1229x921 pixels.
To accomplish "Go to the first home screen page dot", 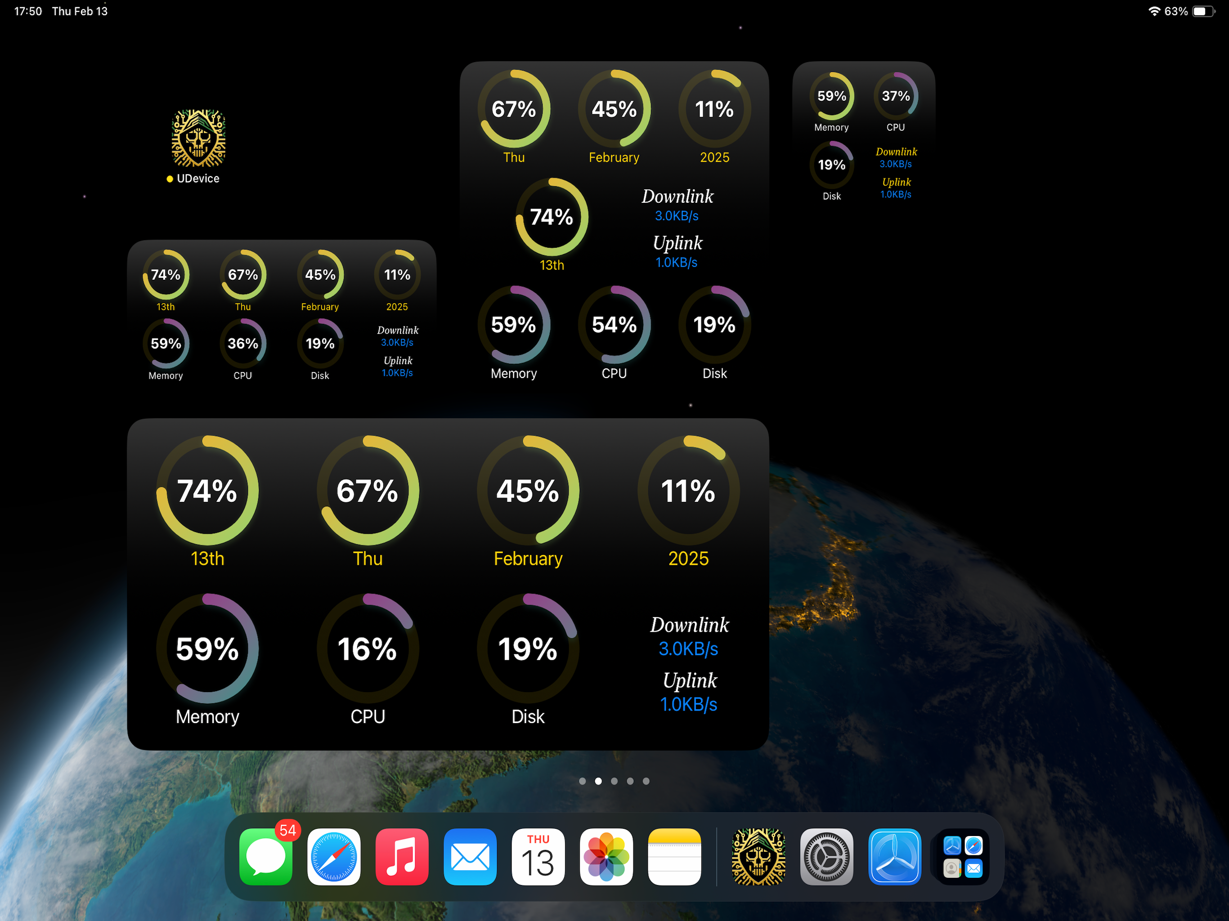I will (x=582, y=780).
